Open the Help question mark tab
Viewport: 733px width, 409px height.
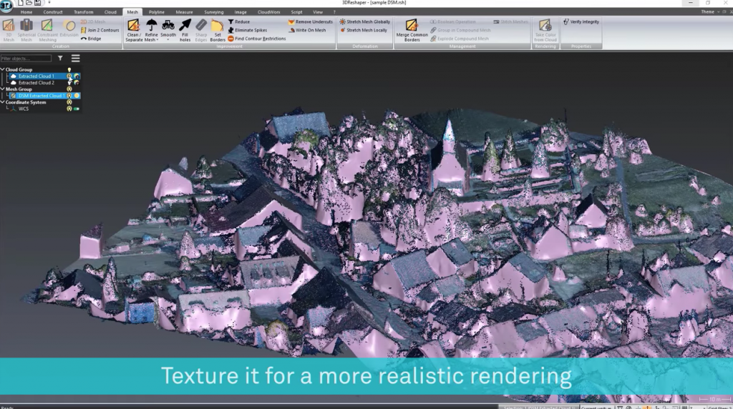pyautogui.click(x=334, y=12)
